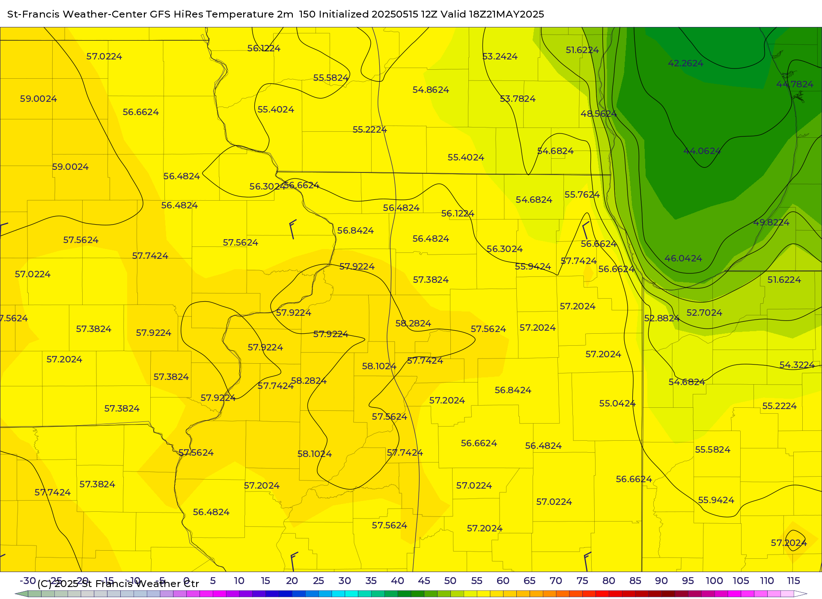Select the 46.0424 temperature reading

683,258
